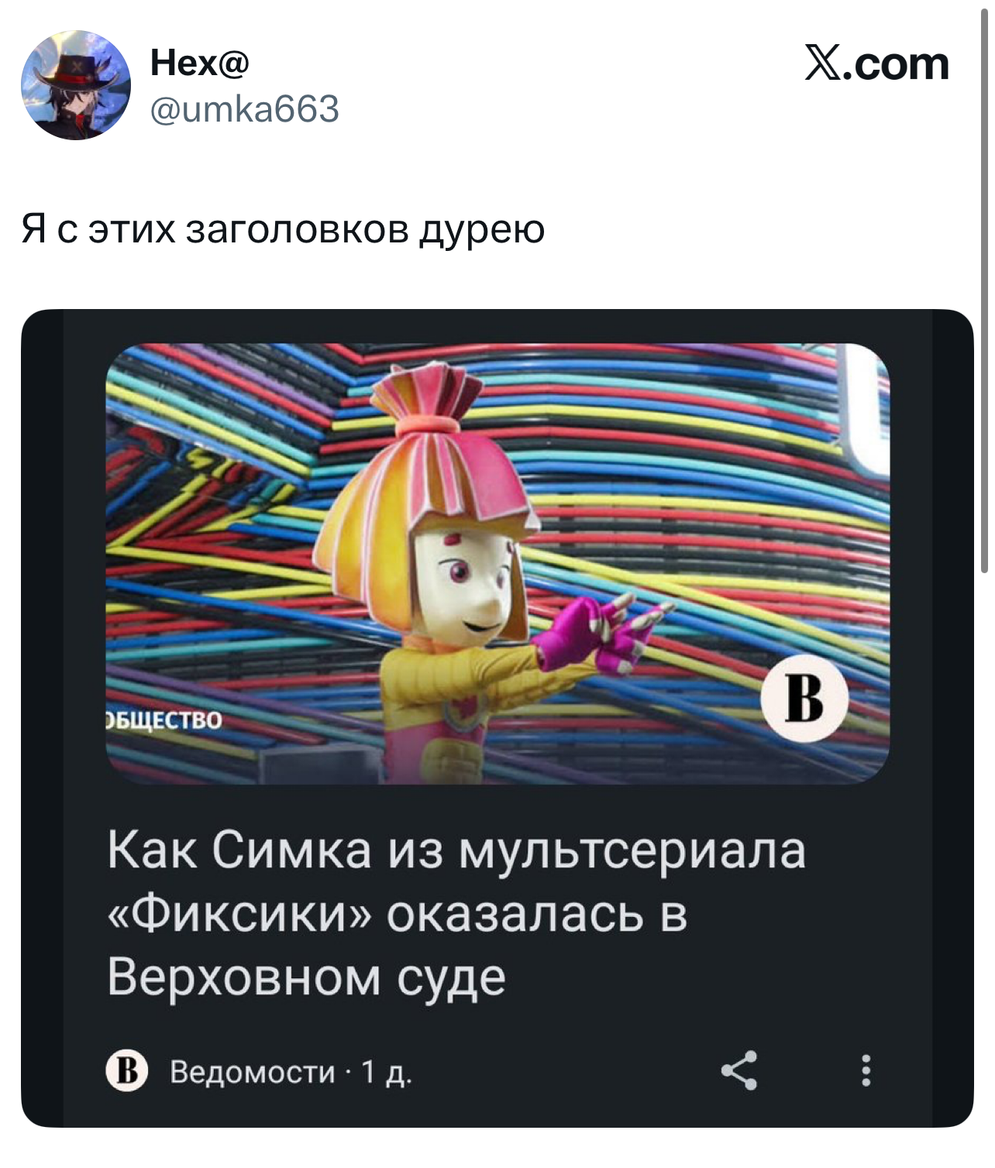This screenshot has width=995, height=1168.
Task: Open the three-dot options menu
Action: [x=866, y=1070]
